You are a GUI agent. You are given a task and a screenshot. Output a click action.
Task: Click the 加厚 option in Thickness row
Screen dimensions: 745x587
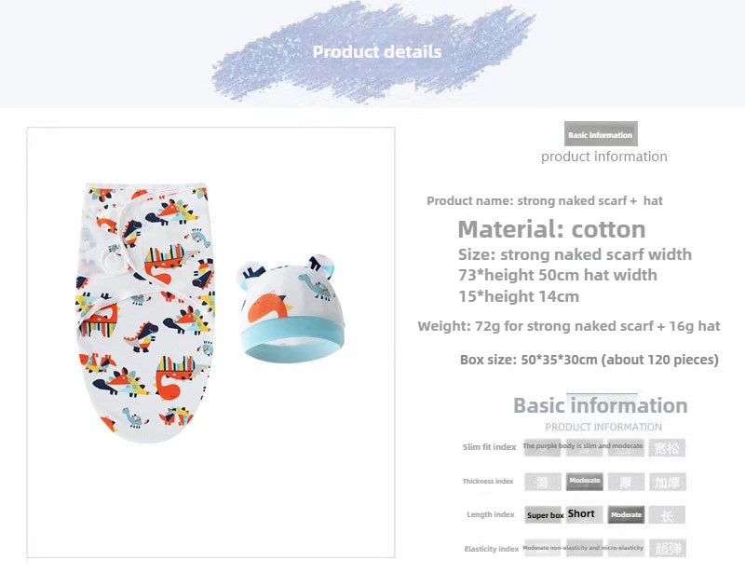coord(667,482)
